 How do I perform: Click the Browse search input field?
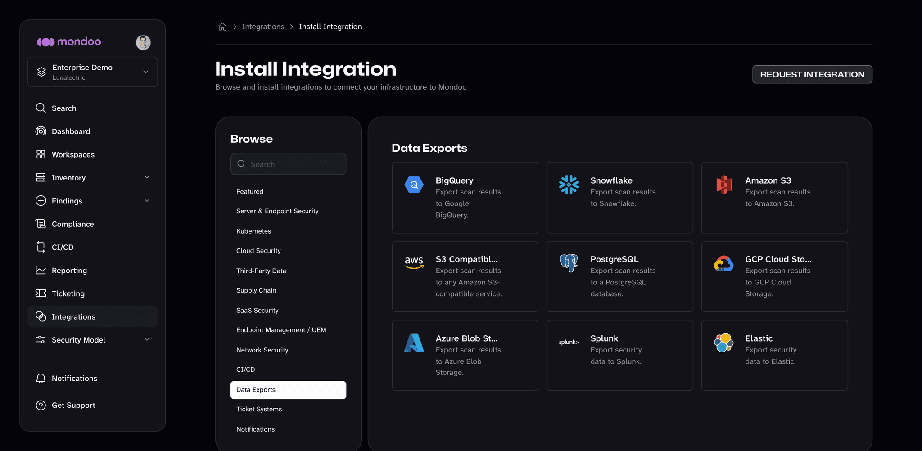click(288, 164)
